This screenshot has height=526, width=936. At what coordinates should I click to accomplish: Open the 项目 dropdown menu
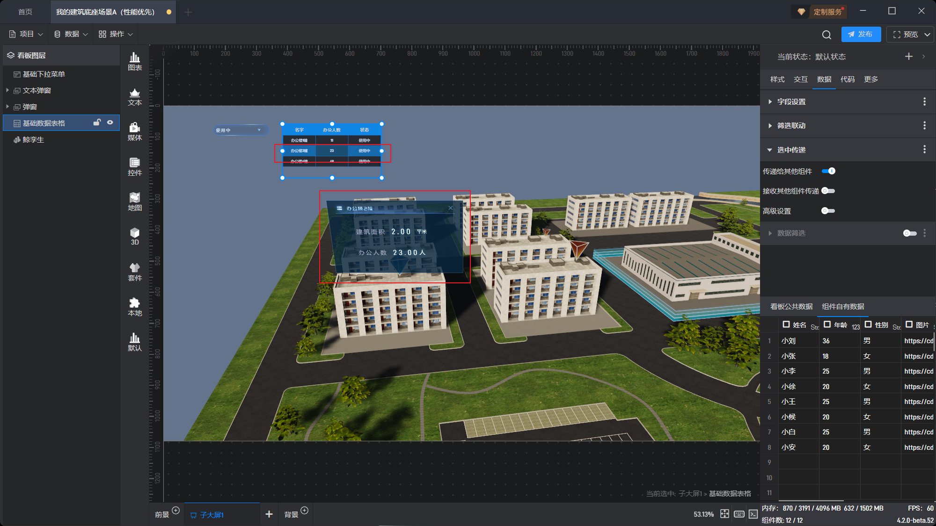pyautogui.click(x=26, y=34)
